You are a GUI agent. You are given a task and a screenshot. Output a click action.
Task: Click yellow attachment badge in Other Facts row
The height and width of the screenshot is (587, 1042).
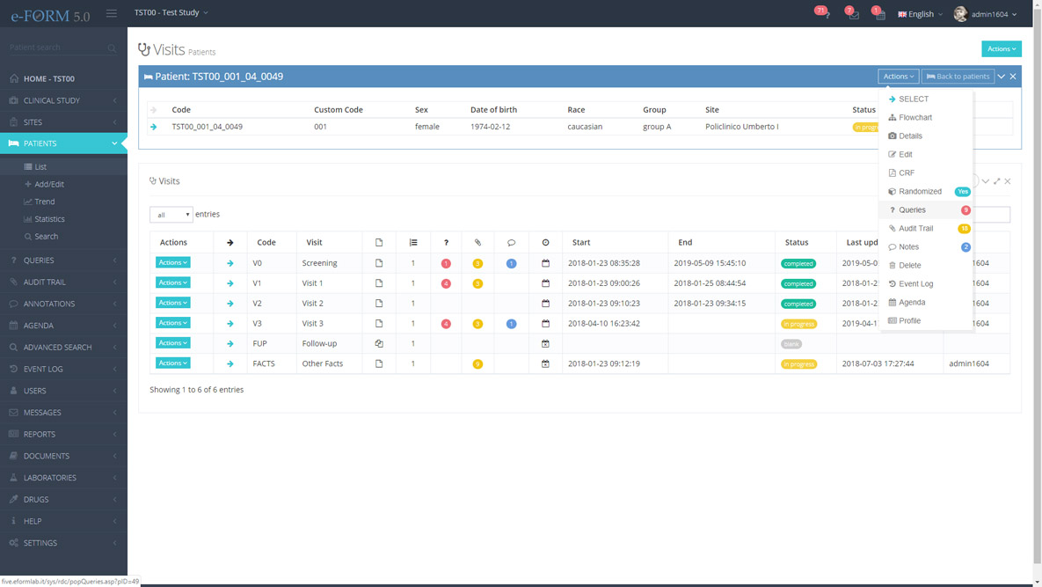[x=477, y=363]
